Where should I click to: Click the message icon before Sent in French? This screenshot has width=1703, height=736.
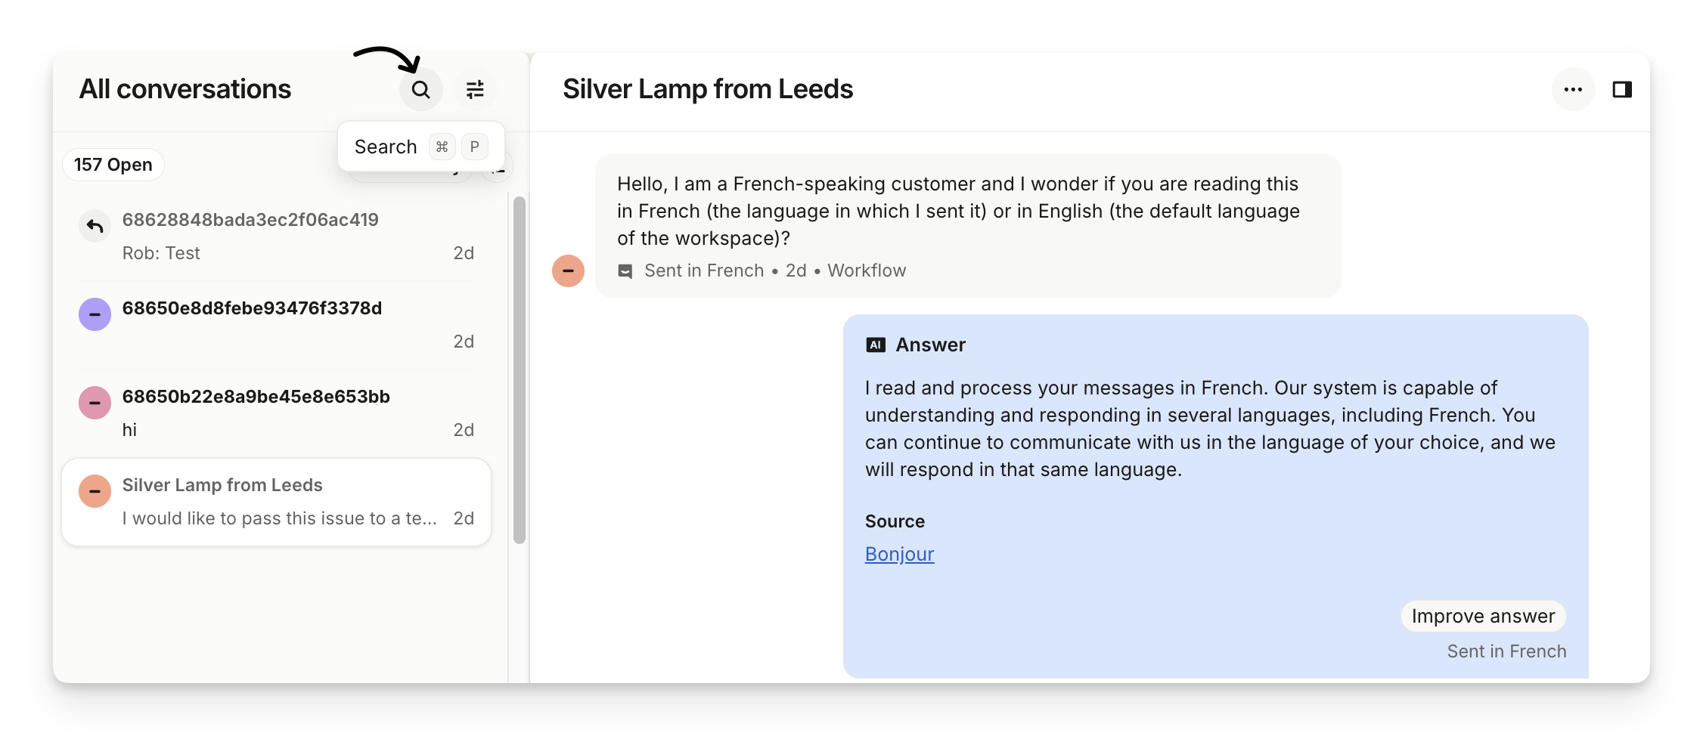[x=625, y=271]
